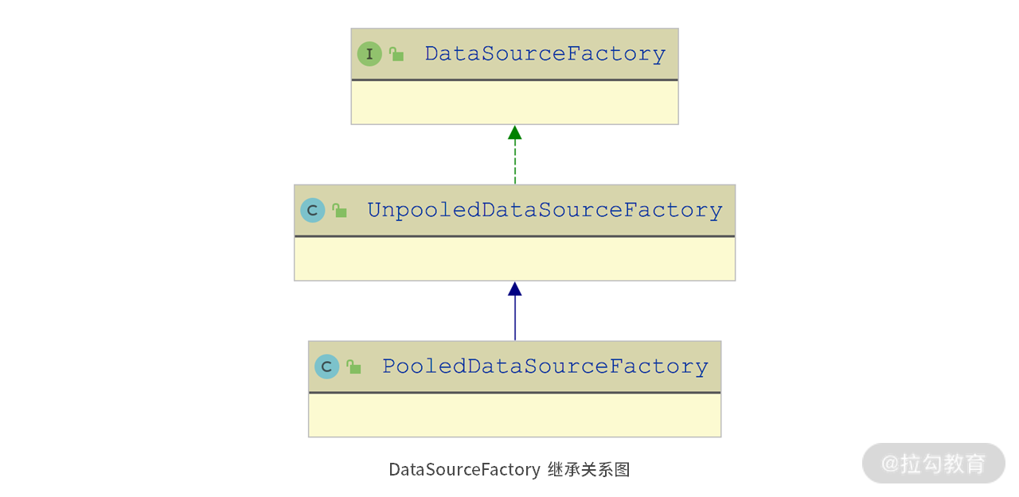Click the separator line in the PooledDataSourceFactory box
Viewport: 1019px width, 497px height.
(514, 392)
